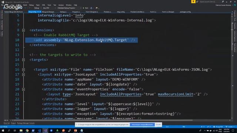Viewport: 237px width, 133px height.
Task: Switch to the Form1.Designer.cs tab
Action: (92, 12)
